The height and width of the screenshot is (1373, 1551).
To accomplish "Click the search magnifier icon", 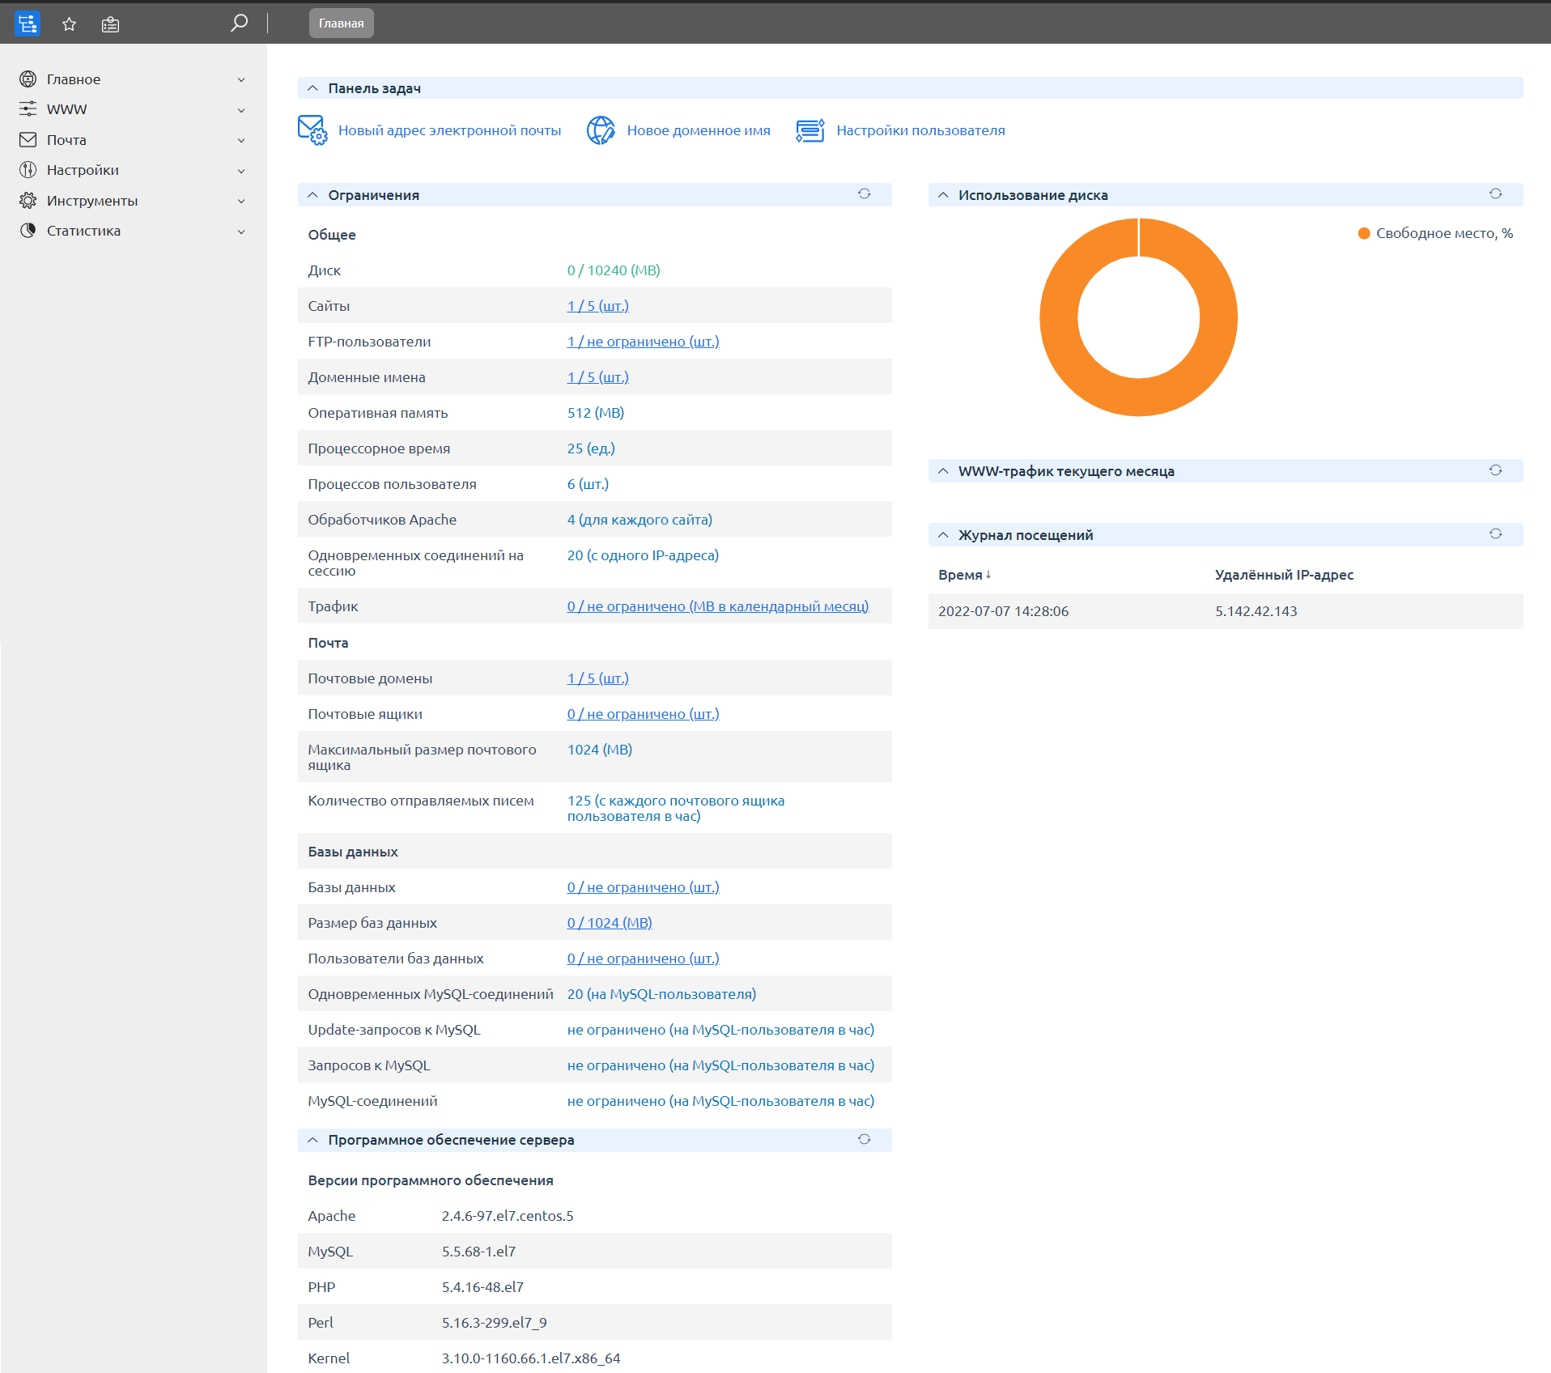I will pyautogui.click(x=239, y=23).
